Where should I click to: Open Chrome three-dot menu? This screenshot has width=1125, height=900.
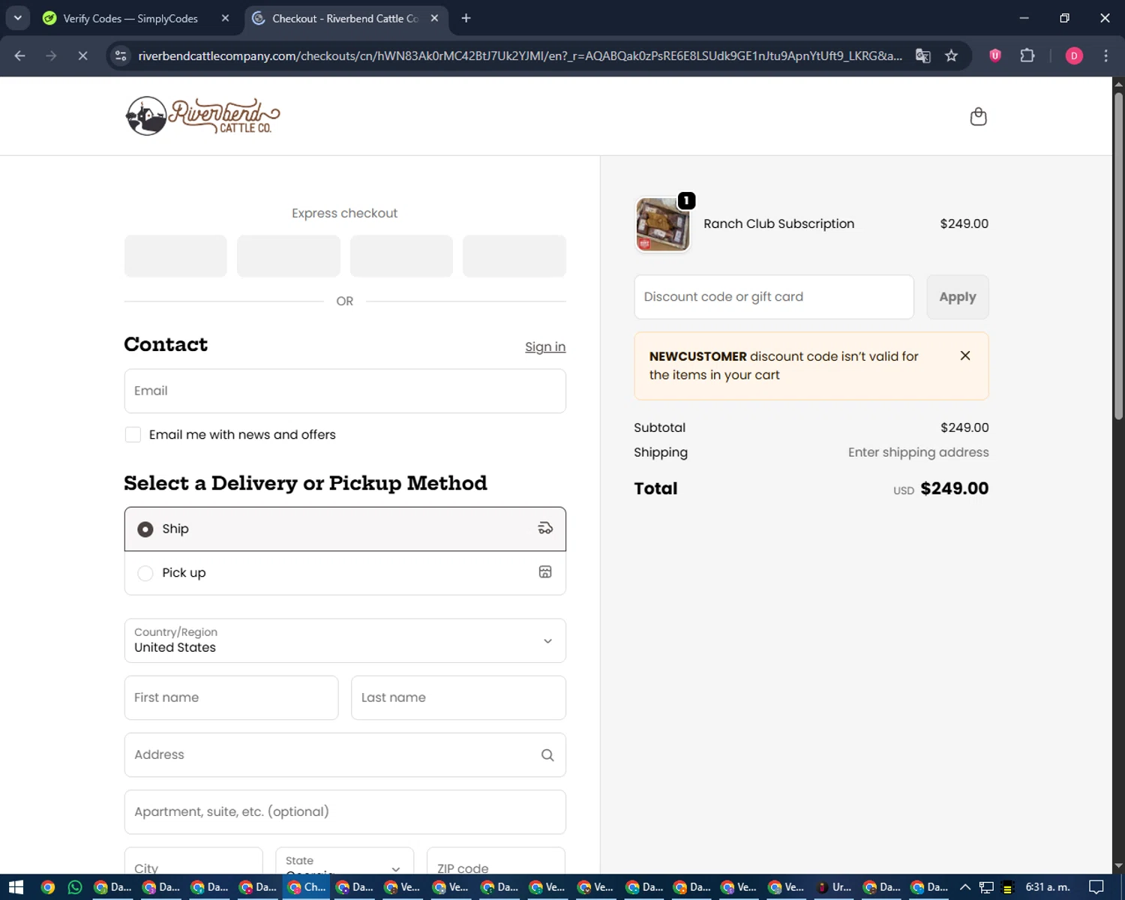point(1105,55)
